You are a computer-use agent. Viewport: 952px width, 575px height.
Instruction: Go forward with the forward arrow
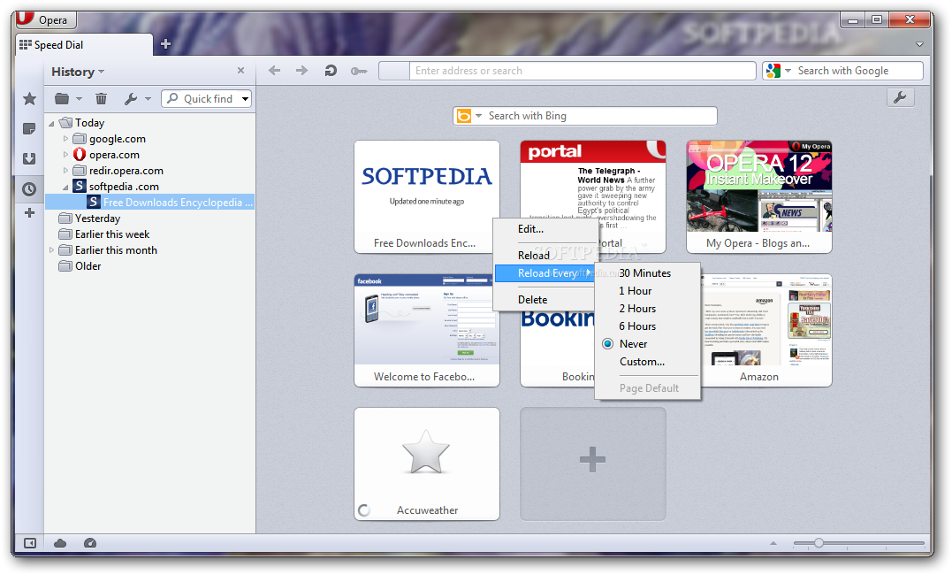pos(301,71)
